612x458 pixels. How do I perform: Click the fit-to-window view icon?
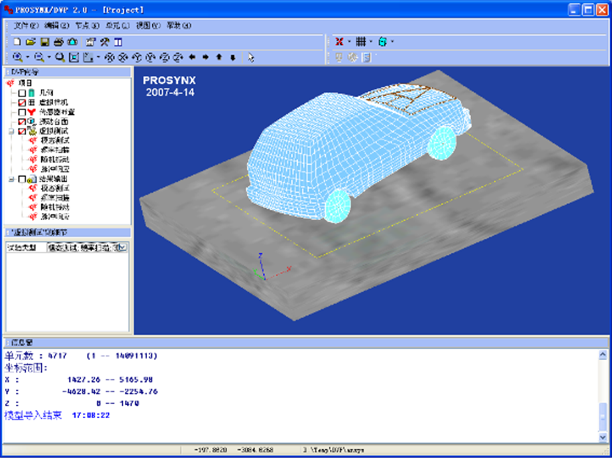click(x=74, y=57)
